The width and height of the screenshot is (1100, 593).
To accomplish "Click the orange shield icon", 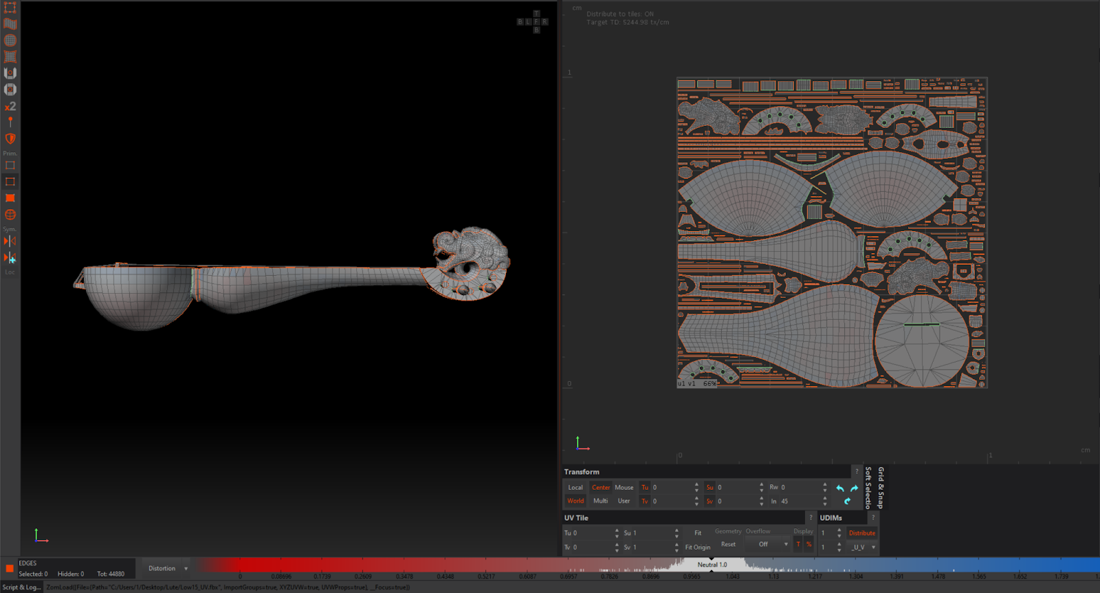I will point(10,138).
